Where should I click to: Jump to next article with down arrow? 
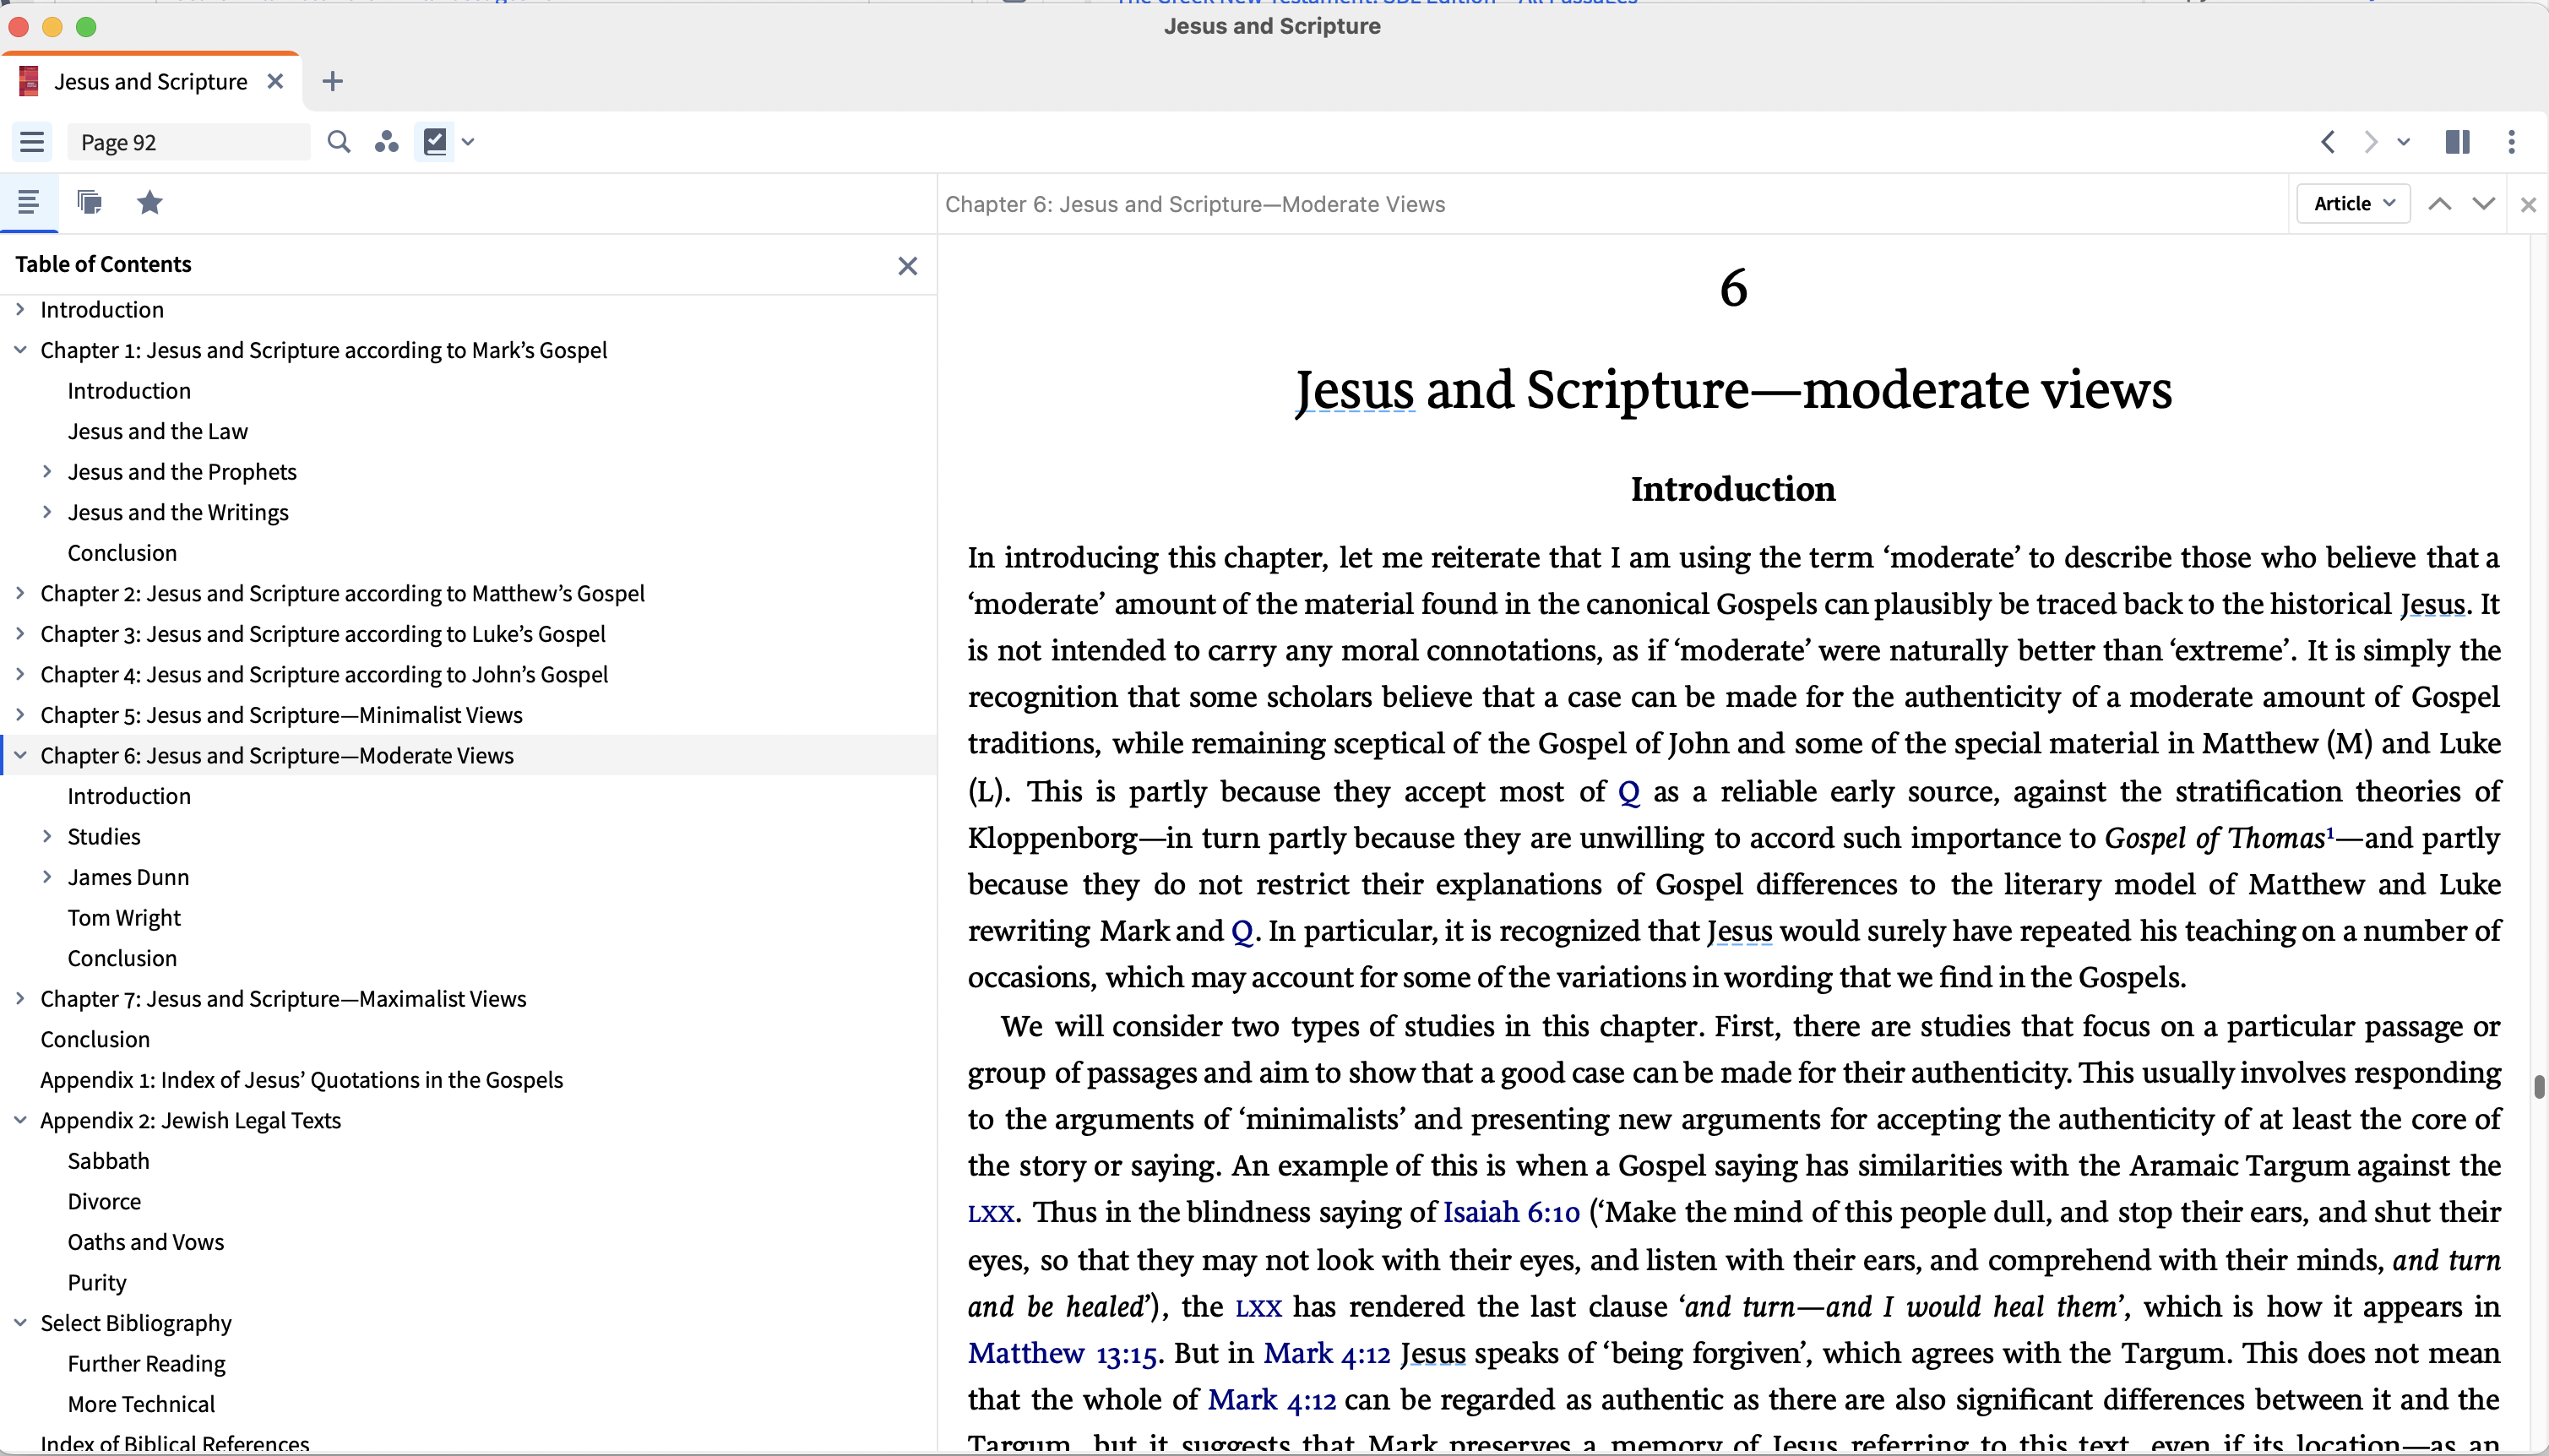coord(2483,204)
